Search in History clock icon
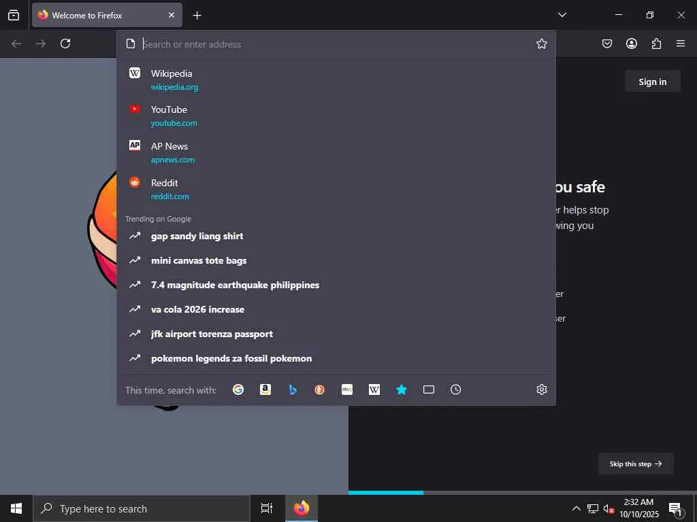 [455, 389]
